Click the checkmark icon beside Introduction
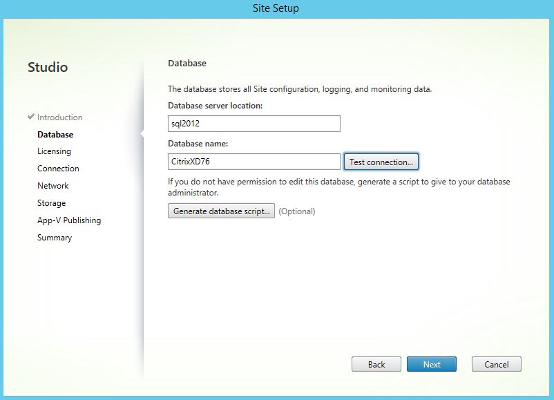 pos(31,117)
